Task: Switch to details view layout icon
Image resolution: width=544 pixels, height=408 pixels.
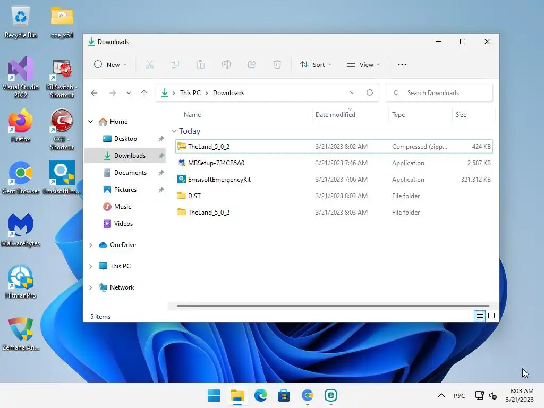Action: 480,317
